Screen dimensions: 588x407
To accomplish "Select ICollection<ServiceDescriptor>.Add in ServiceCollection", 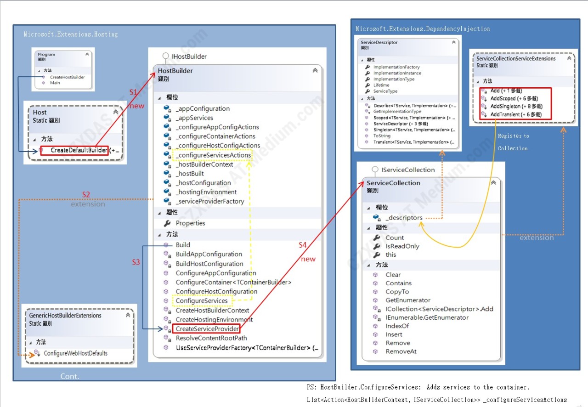I will click(x=439, y=309).
